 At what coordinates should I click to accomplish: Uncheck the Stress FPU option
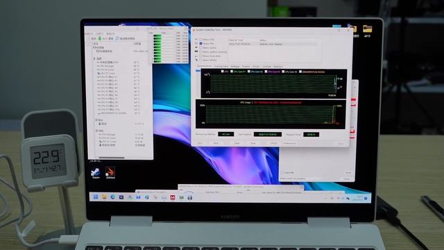click(x=200, y=44)
